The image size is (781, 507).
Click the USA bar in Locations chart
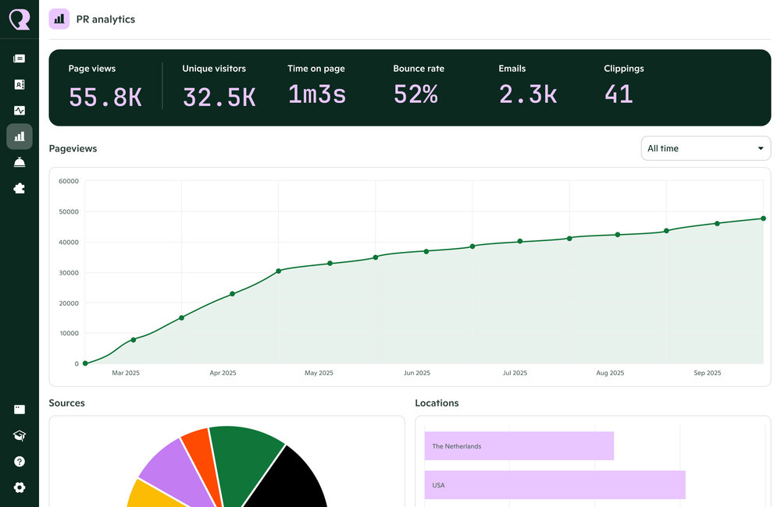555,485
